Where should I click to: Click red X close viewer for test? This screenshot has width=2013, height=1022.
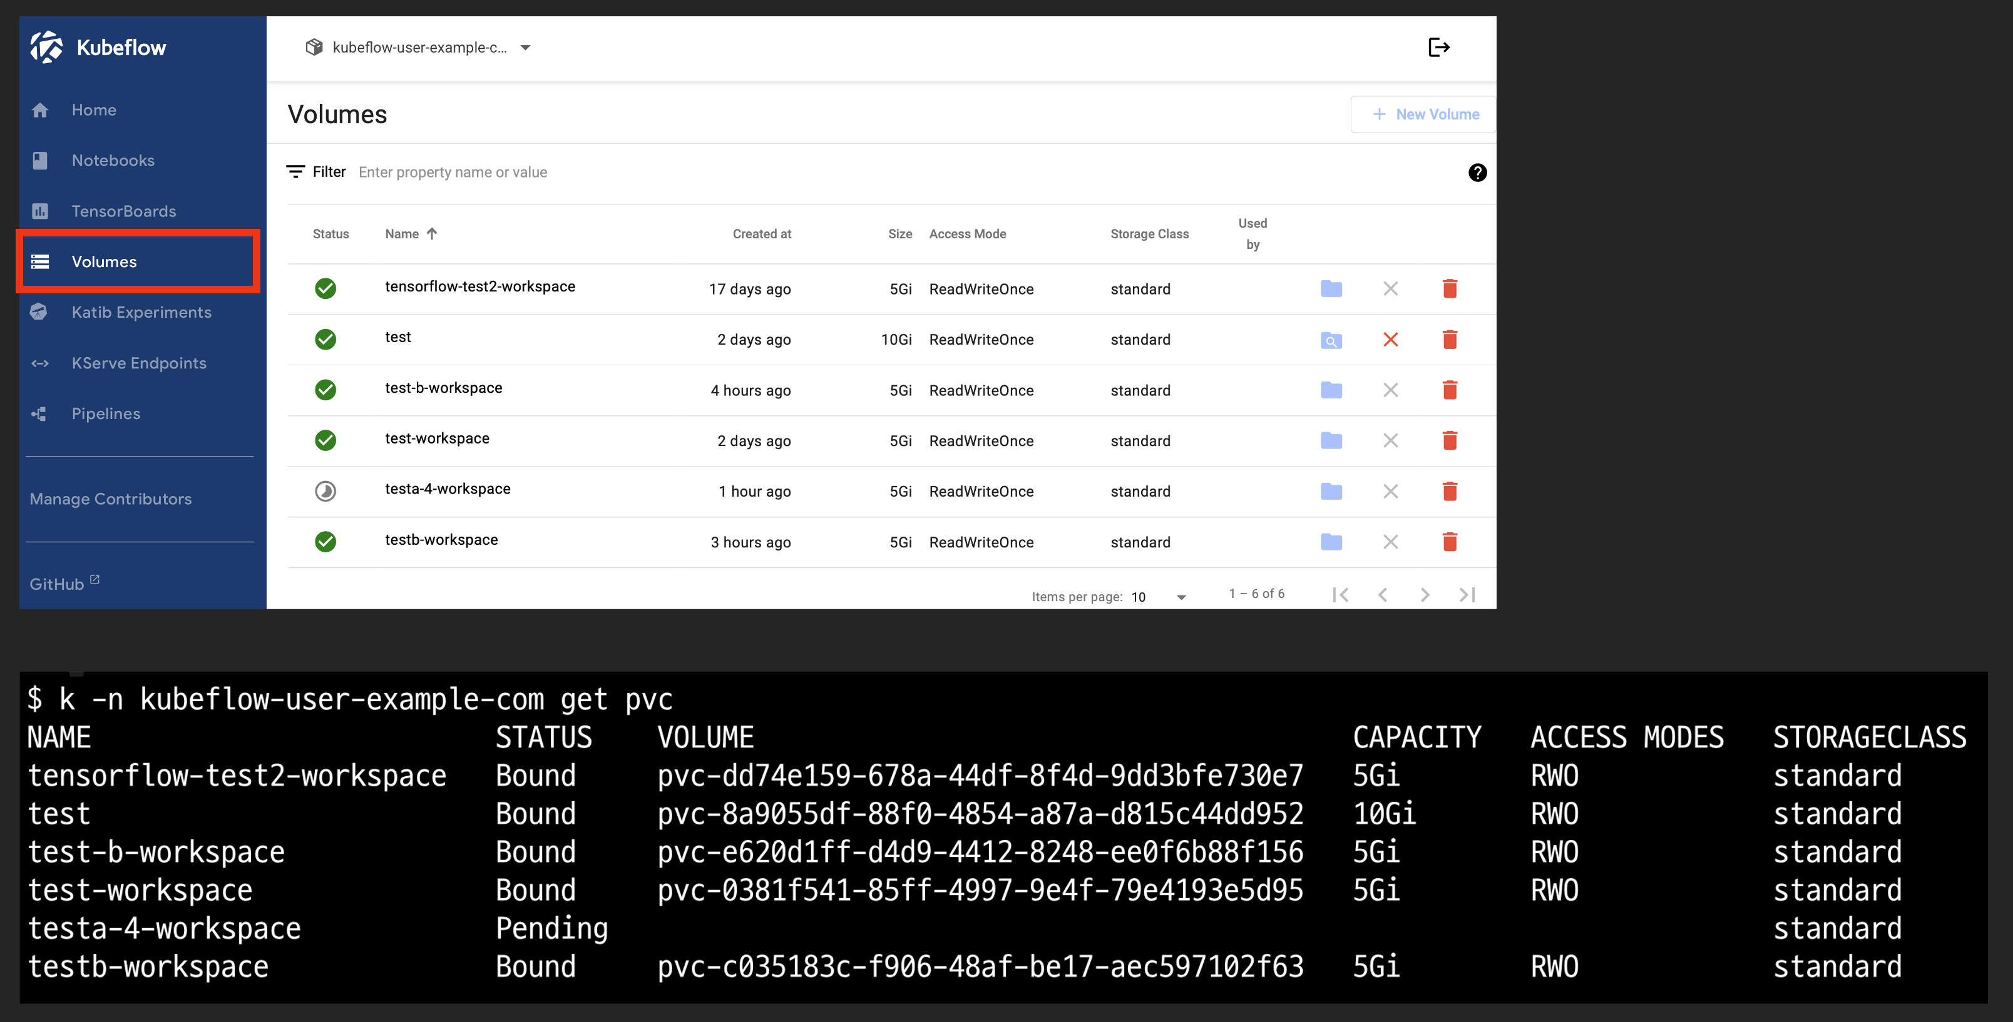(1390, 340)
